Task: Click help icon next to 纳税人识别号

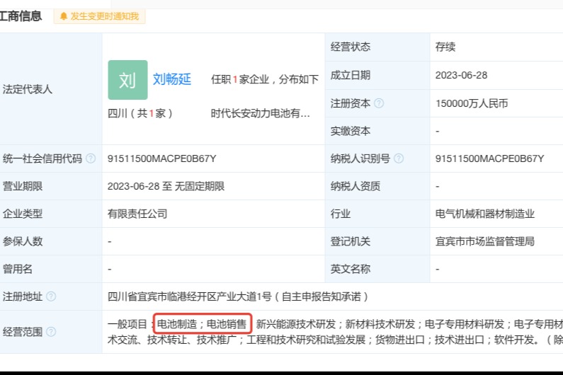Action: [x=399, y=158]
